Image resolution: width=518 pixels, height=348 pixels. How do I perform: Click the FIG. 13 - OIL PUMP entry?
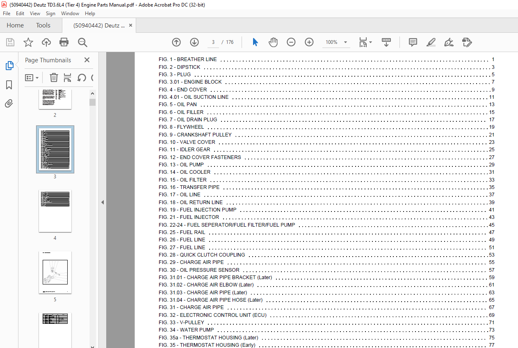click(181, 165)
